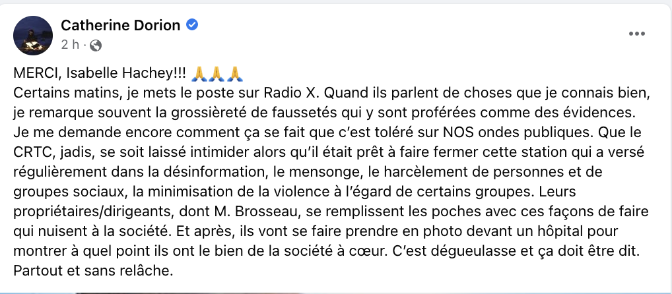Click the closing line "Partout et sans relâche."
Image resolution: width=672 pixels, height=294 pixels.
pyautogui.click(x=94, y=272)
